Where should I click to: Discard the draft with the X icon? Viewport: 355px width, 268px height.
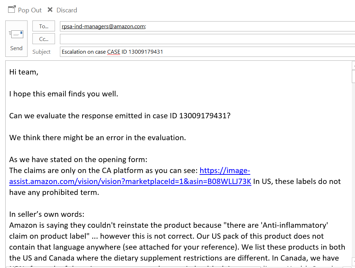click(50, 10)
